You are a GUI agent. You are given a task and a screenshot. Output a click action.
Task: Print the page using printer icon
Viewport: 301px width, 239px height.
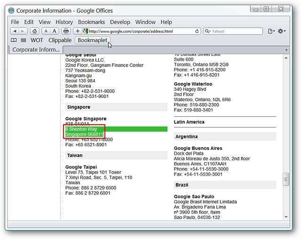coord(66,31)
